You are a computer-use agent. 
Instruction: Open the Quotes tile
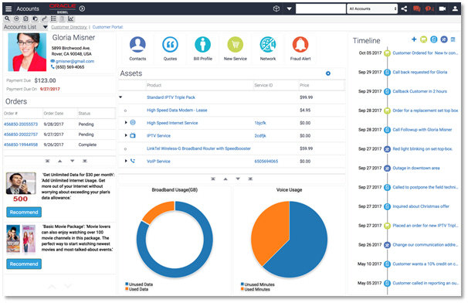170,49
